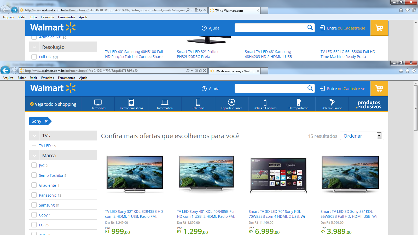Close the TV no Walmart.com tab
Image resolution: width=418 pixels, height=235 pixels.
click(258, 10)
